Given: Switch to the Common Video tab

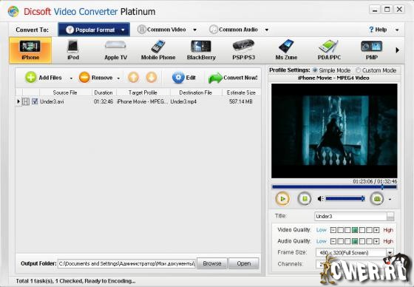Looking at the screenshot, I should [x=166, y=30].
